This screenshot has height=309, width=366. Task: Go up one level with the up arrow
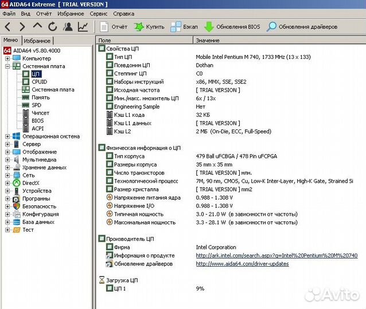(x=37, y=26)
